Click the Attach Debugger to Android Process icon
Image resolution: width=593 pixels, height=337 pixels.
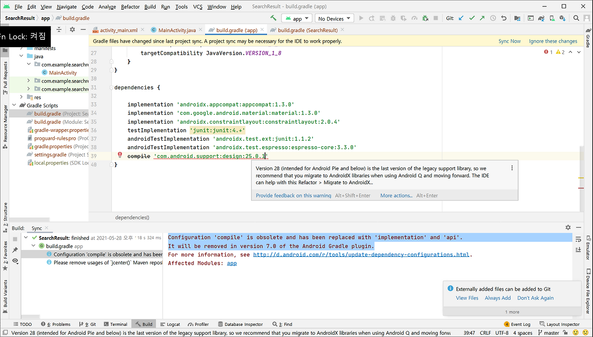click(425, 19)
